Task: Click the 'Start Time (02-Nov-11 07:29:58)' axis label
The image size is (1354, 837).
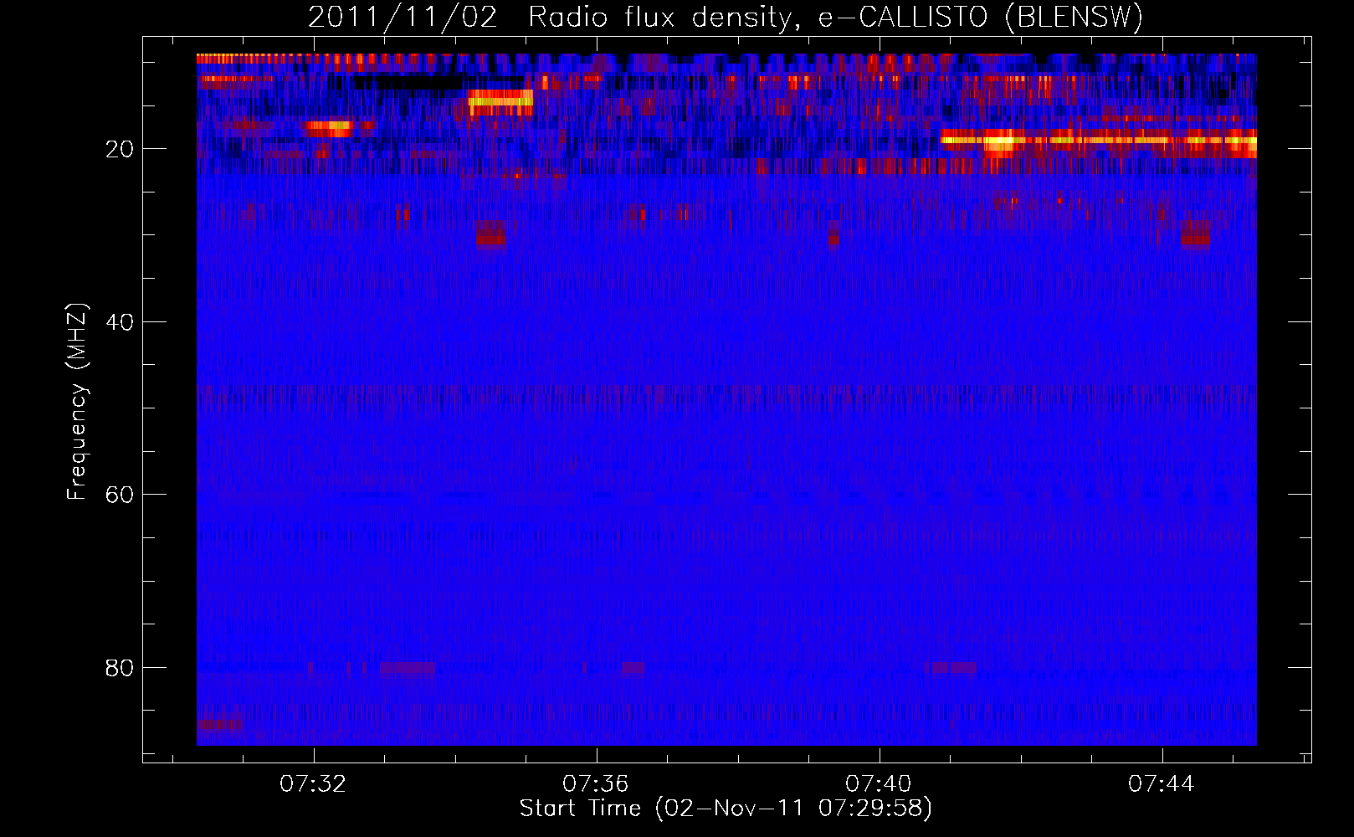Action: [726, 809]
